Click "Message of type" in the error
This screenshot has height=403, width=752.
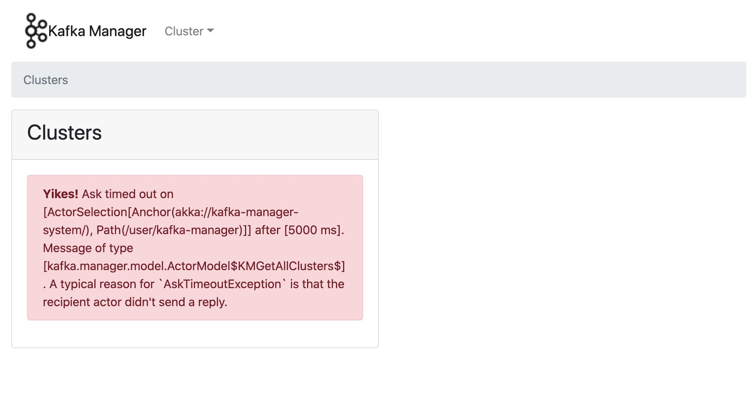point(88,248)
